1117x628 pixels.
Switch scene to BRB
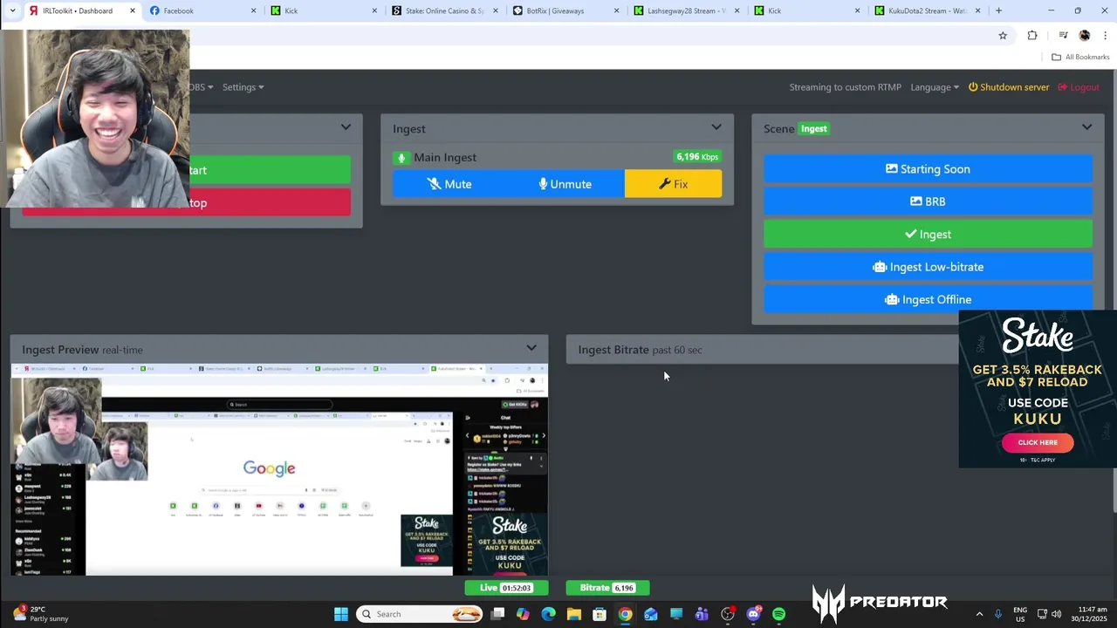(928, 201)
